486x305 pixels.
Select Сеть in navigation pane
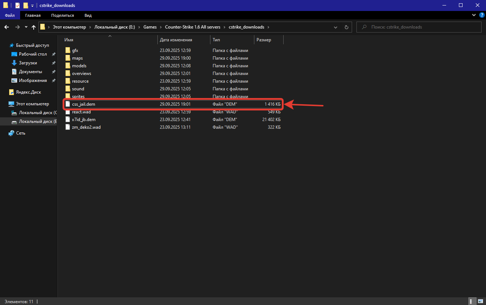click(20, 133)
